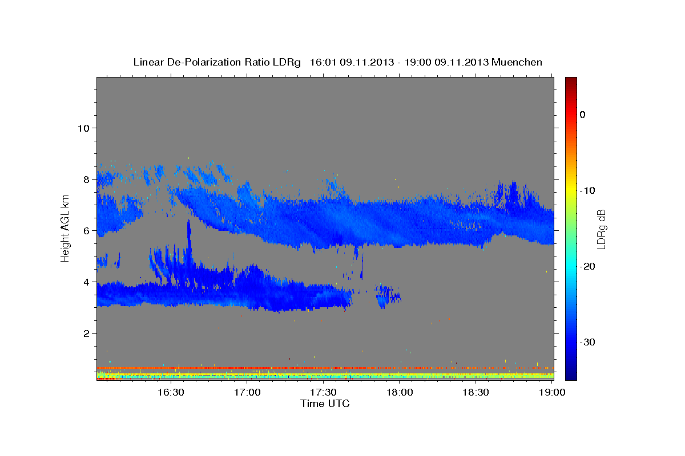Click the 18:00 time tick label
The image size is (685, 456).
tap(400, 393)
